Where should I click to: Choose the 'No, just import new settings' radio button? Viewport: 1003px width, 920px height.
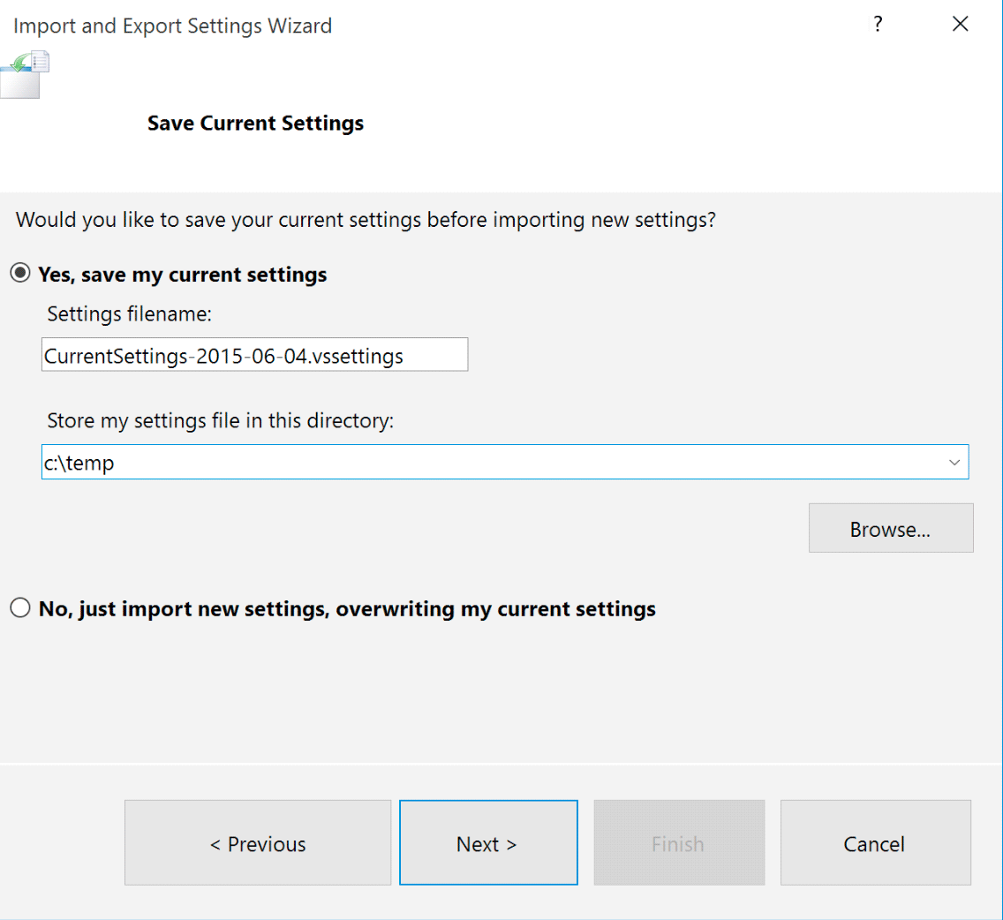pyautogui.click(x=20, y=608)
